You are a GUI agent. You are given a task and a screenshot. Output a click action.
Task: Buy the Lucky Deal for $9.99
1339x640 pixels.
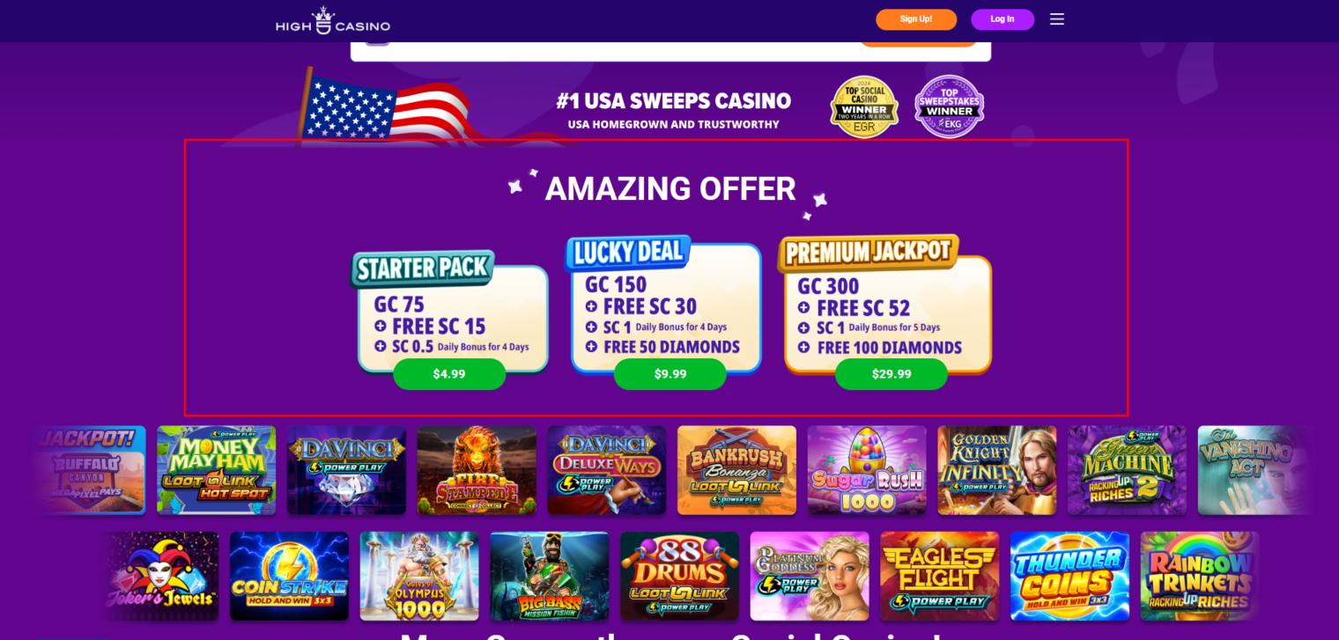[670, 374]
